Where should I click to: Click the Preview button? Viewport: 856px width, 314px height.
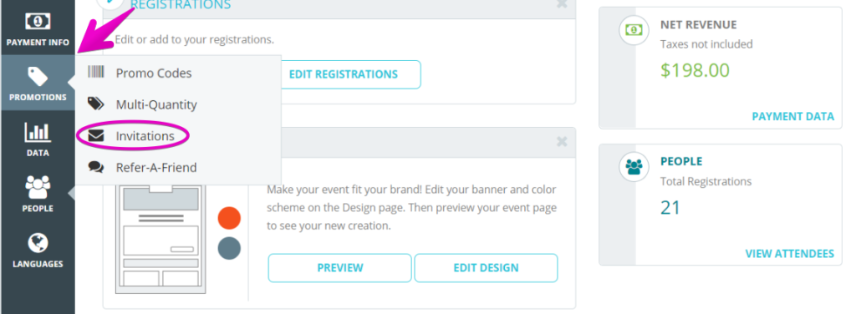click(x=339, y=268)
